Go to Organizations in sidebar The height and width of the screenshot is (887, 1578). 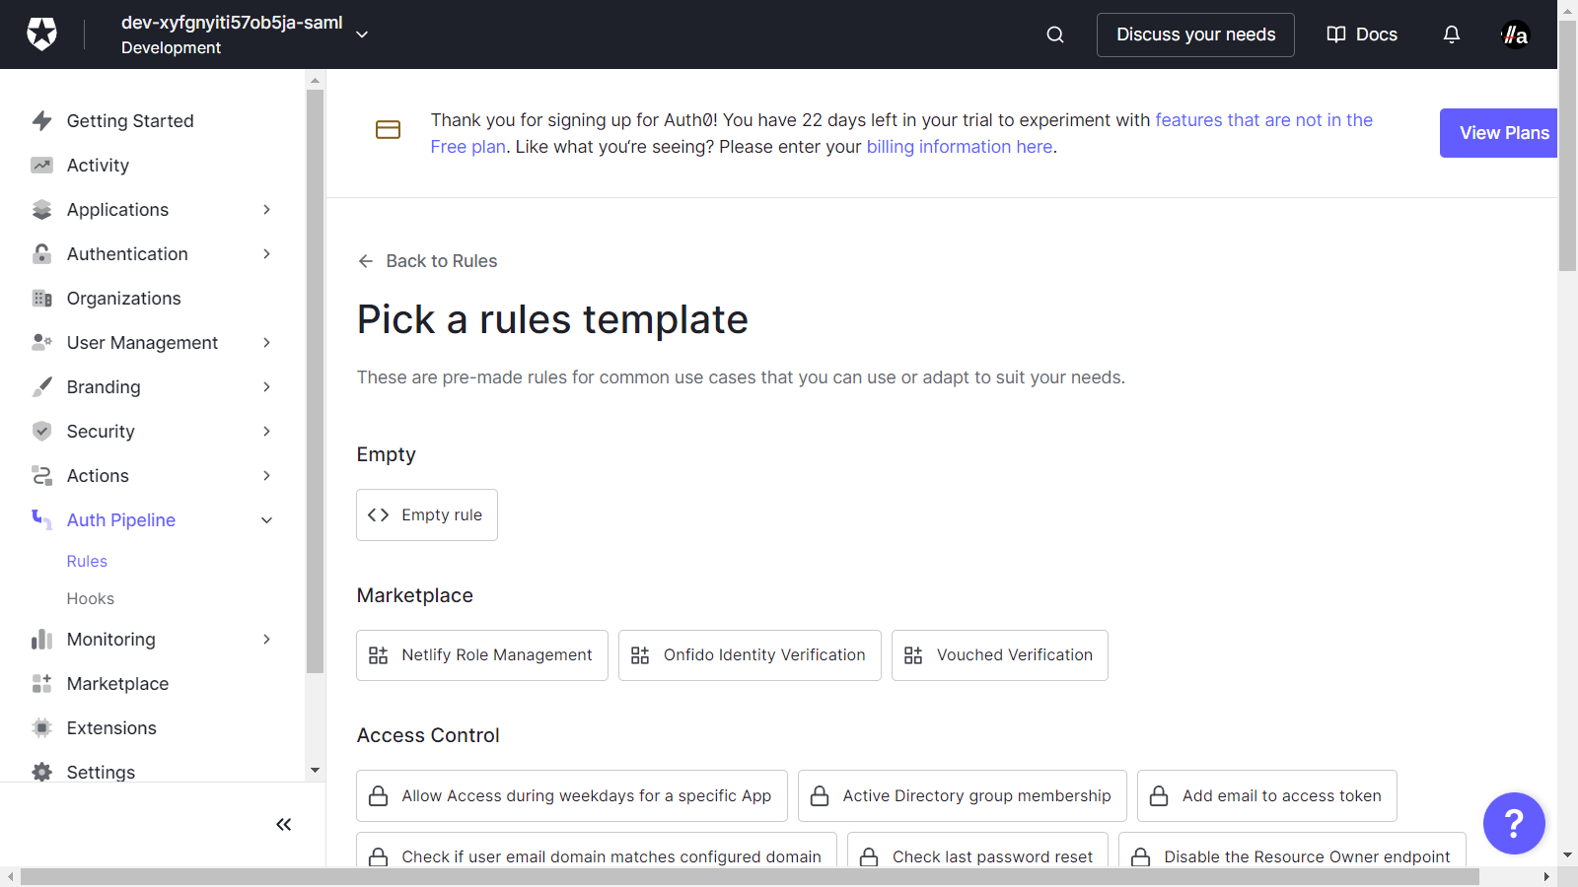(x=123, y=299)
